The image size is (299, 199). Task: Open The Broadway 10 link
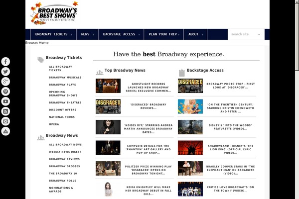pyautogui.click(x=63, y=174)
